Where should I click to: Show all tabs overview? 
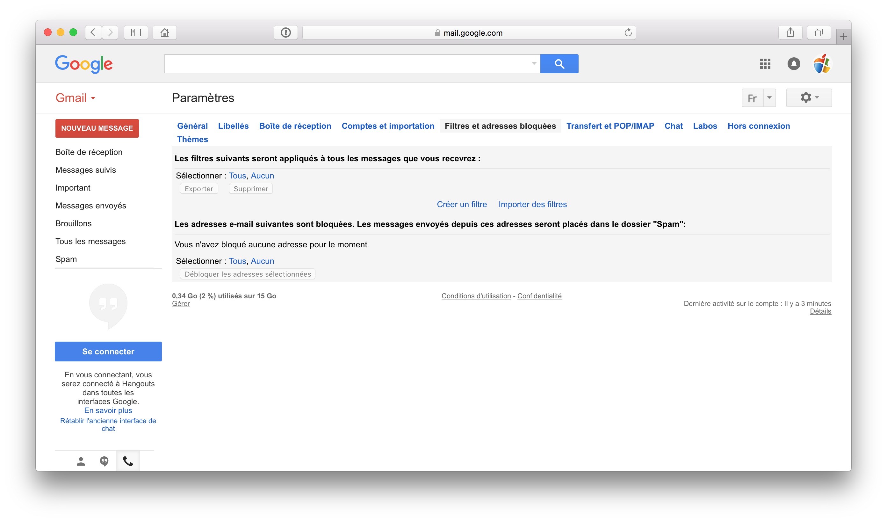point(819,33)
